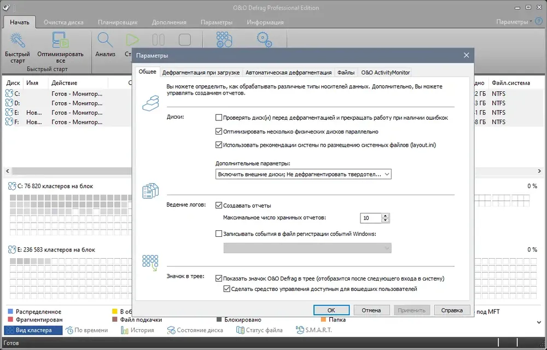Enable Проверять диск(и) перед дефрагментацией checkbox
Image resolution: width=547 pixels, height=350 pixels.
219,118
